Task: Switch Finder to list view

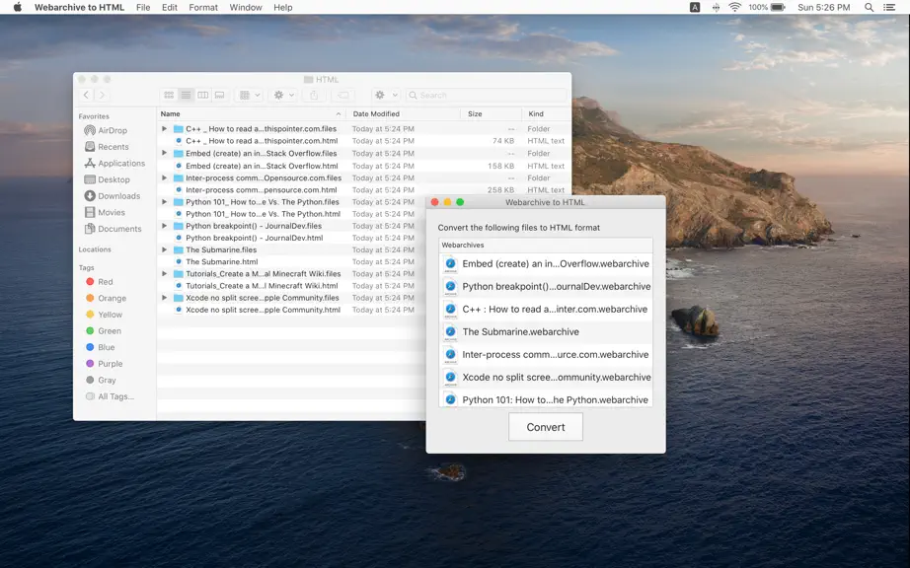Action: coord(186,95)
